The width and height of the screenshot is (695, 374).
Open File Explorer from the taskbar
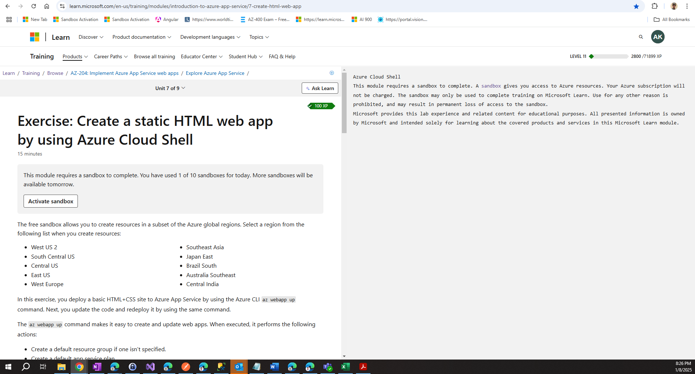61,367
